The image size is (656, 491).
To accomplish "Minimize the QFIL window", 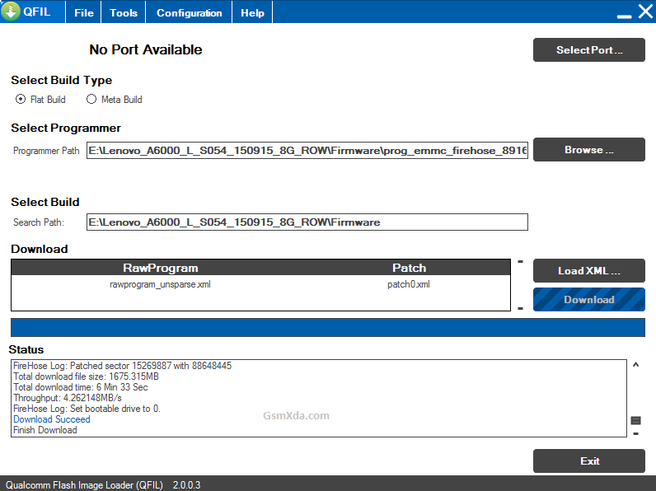I will click(624, 16).
